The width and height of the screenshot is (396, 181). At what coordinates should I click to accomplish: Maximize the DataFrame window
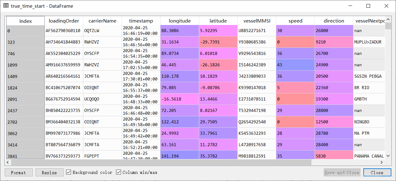368,6
